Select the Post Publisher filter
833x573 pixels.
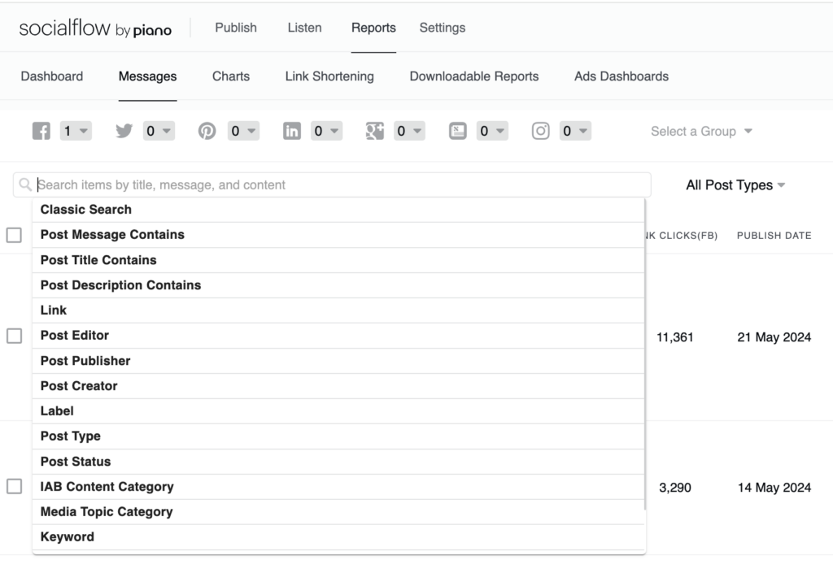[338, 361]
